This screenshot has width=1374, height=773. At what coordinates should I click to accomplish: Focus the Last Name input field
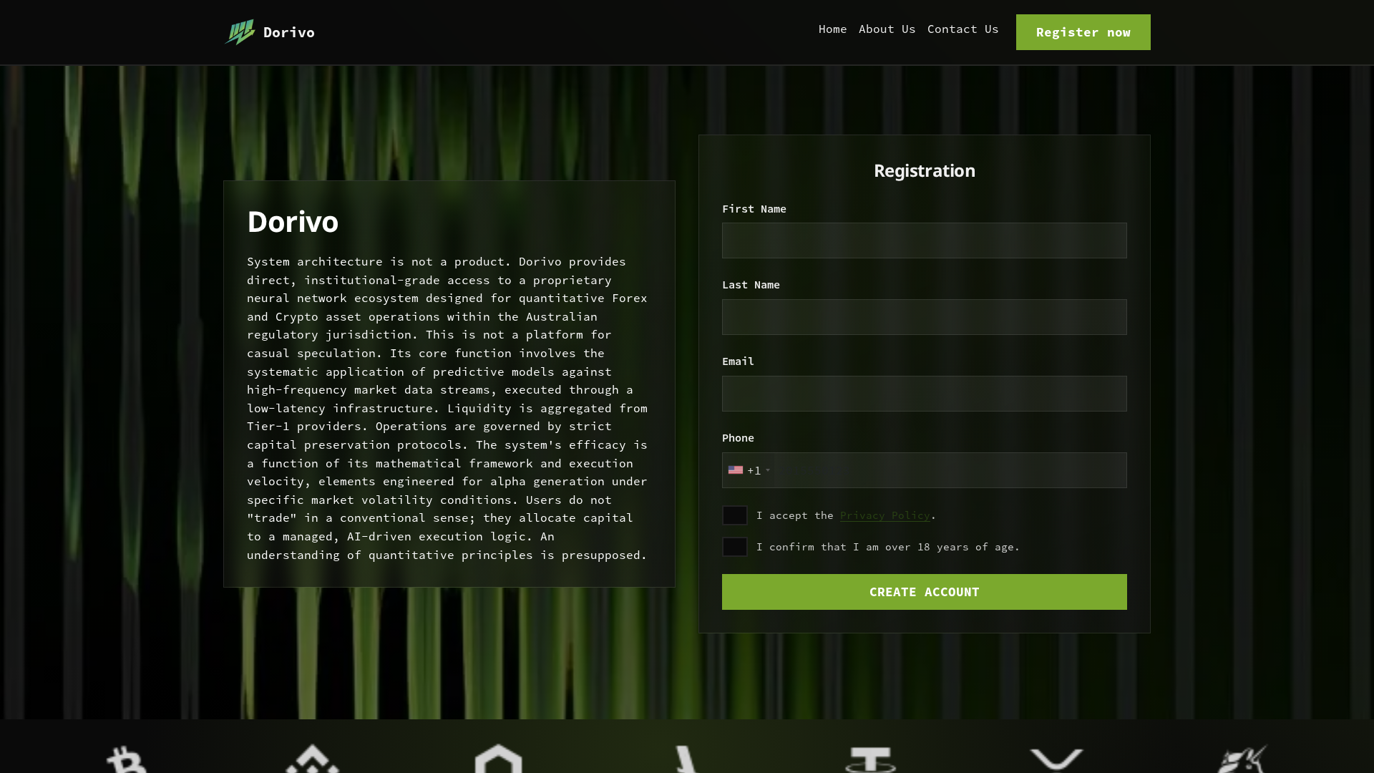924,317
